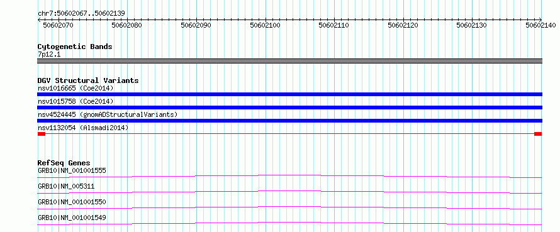This screenshot has height=232, width=560.
Task: Click the left red block of nsv1132054
Action: coord(42,134)
